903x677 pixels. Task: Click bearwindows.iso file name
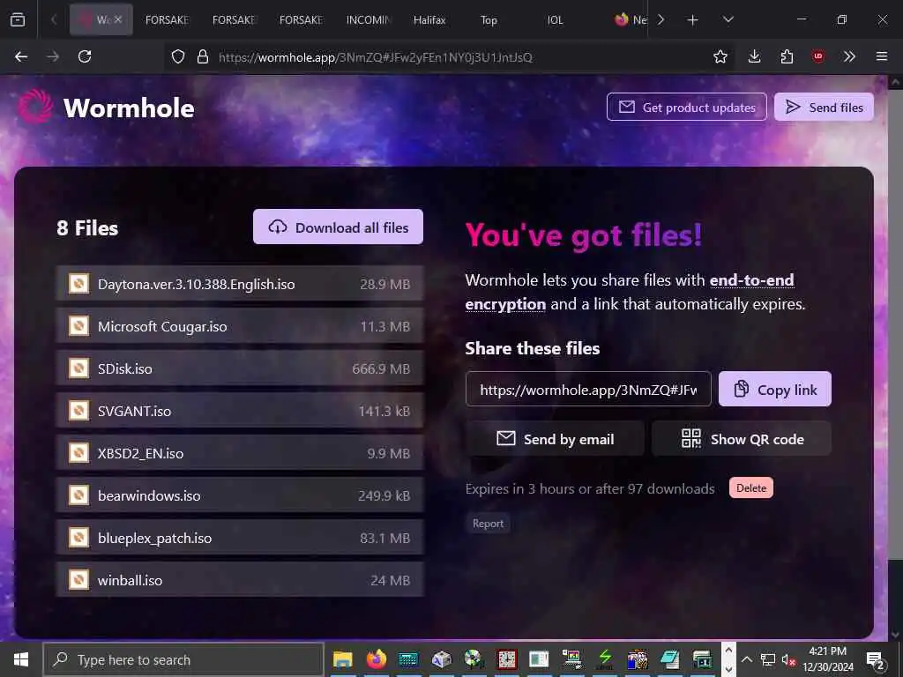149,495
